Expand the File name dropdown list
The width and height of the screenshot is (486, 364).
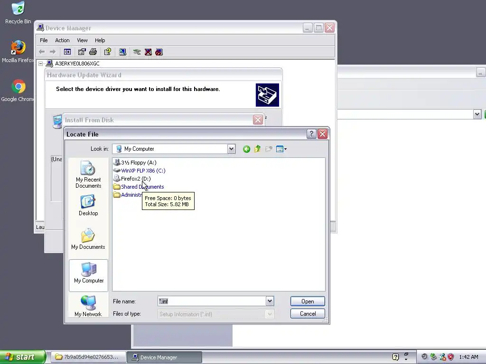point(270,301)
